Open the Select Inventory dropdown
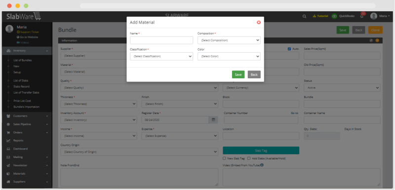 99,120
